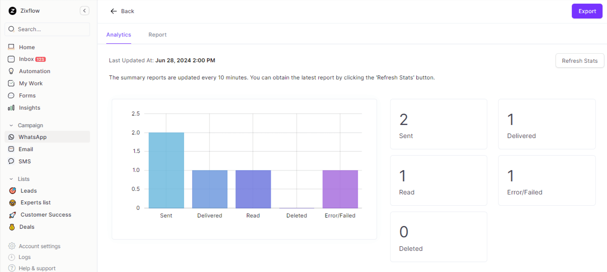The image size is (607, 272).
Task: Go to the Automation lightbulb icon
Action: point(11,71)
